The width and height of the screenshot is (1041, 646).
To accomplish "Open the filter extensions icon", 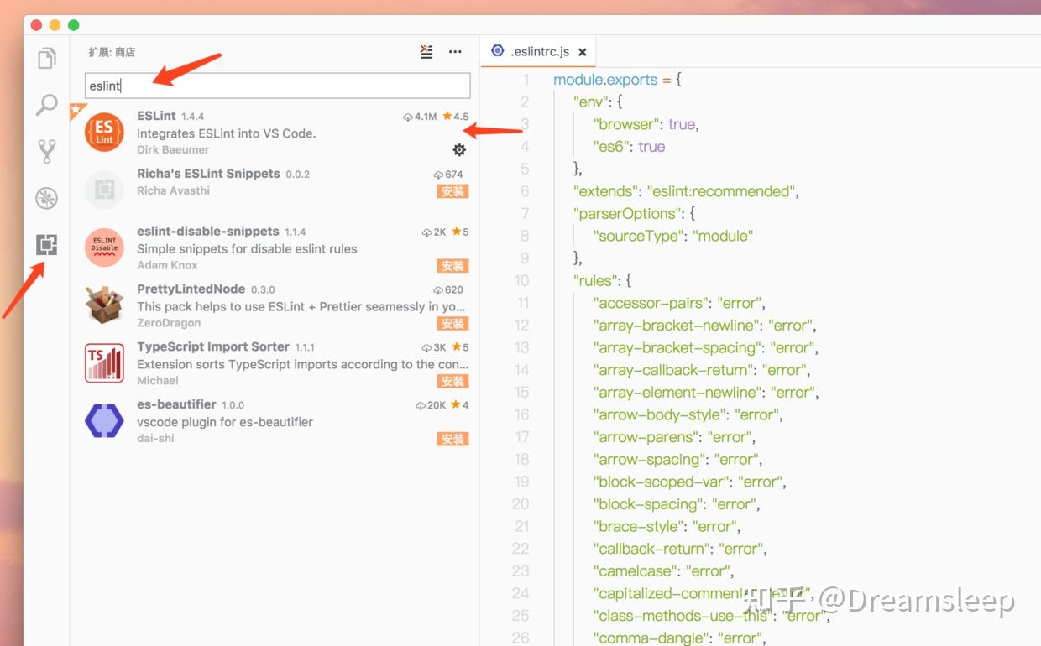I will coord(426,51).
